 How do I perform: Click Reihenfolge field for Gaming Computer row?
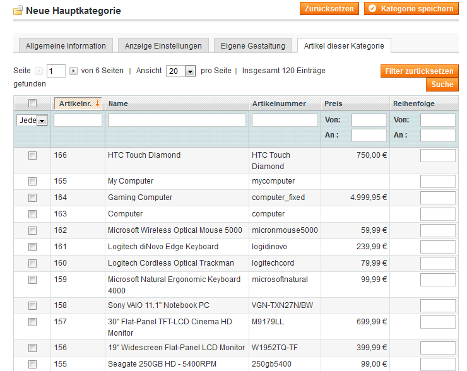(x=438, y=197)
